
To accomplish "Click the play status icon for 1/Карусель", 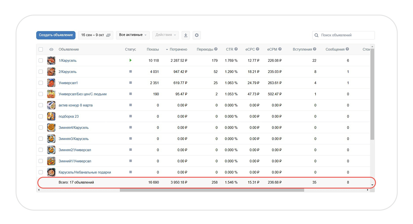I will (x=130, y=60).
